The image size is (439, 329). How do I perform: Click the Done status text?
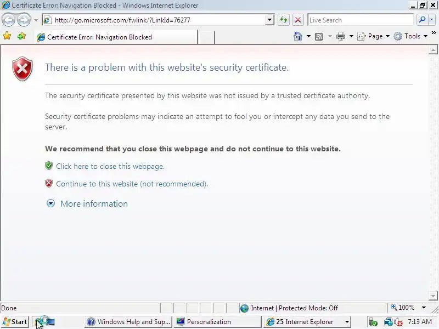(9, 308)
